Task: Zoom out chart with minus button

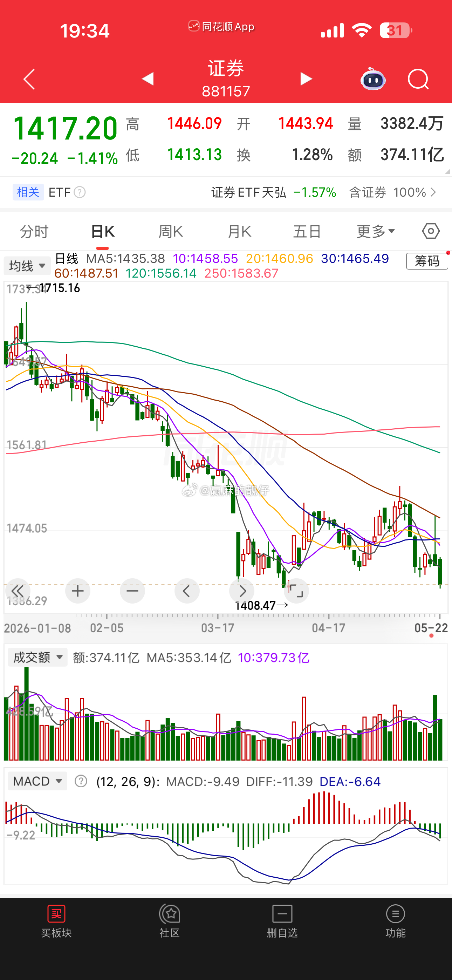Action: click(x=132, y=591)
